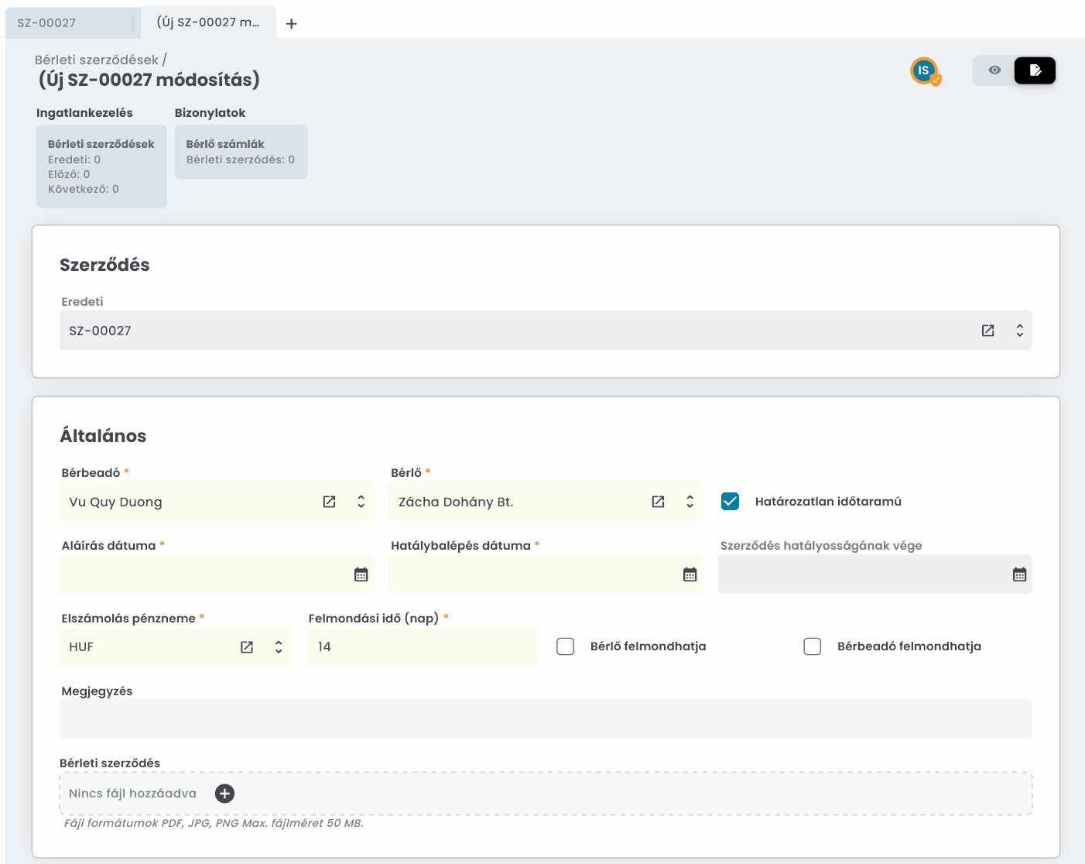Click the Ingatlankezelés section heading
1085x864 pixels.
[x=84, y=113]
